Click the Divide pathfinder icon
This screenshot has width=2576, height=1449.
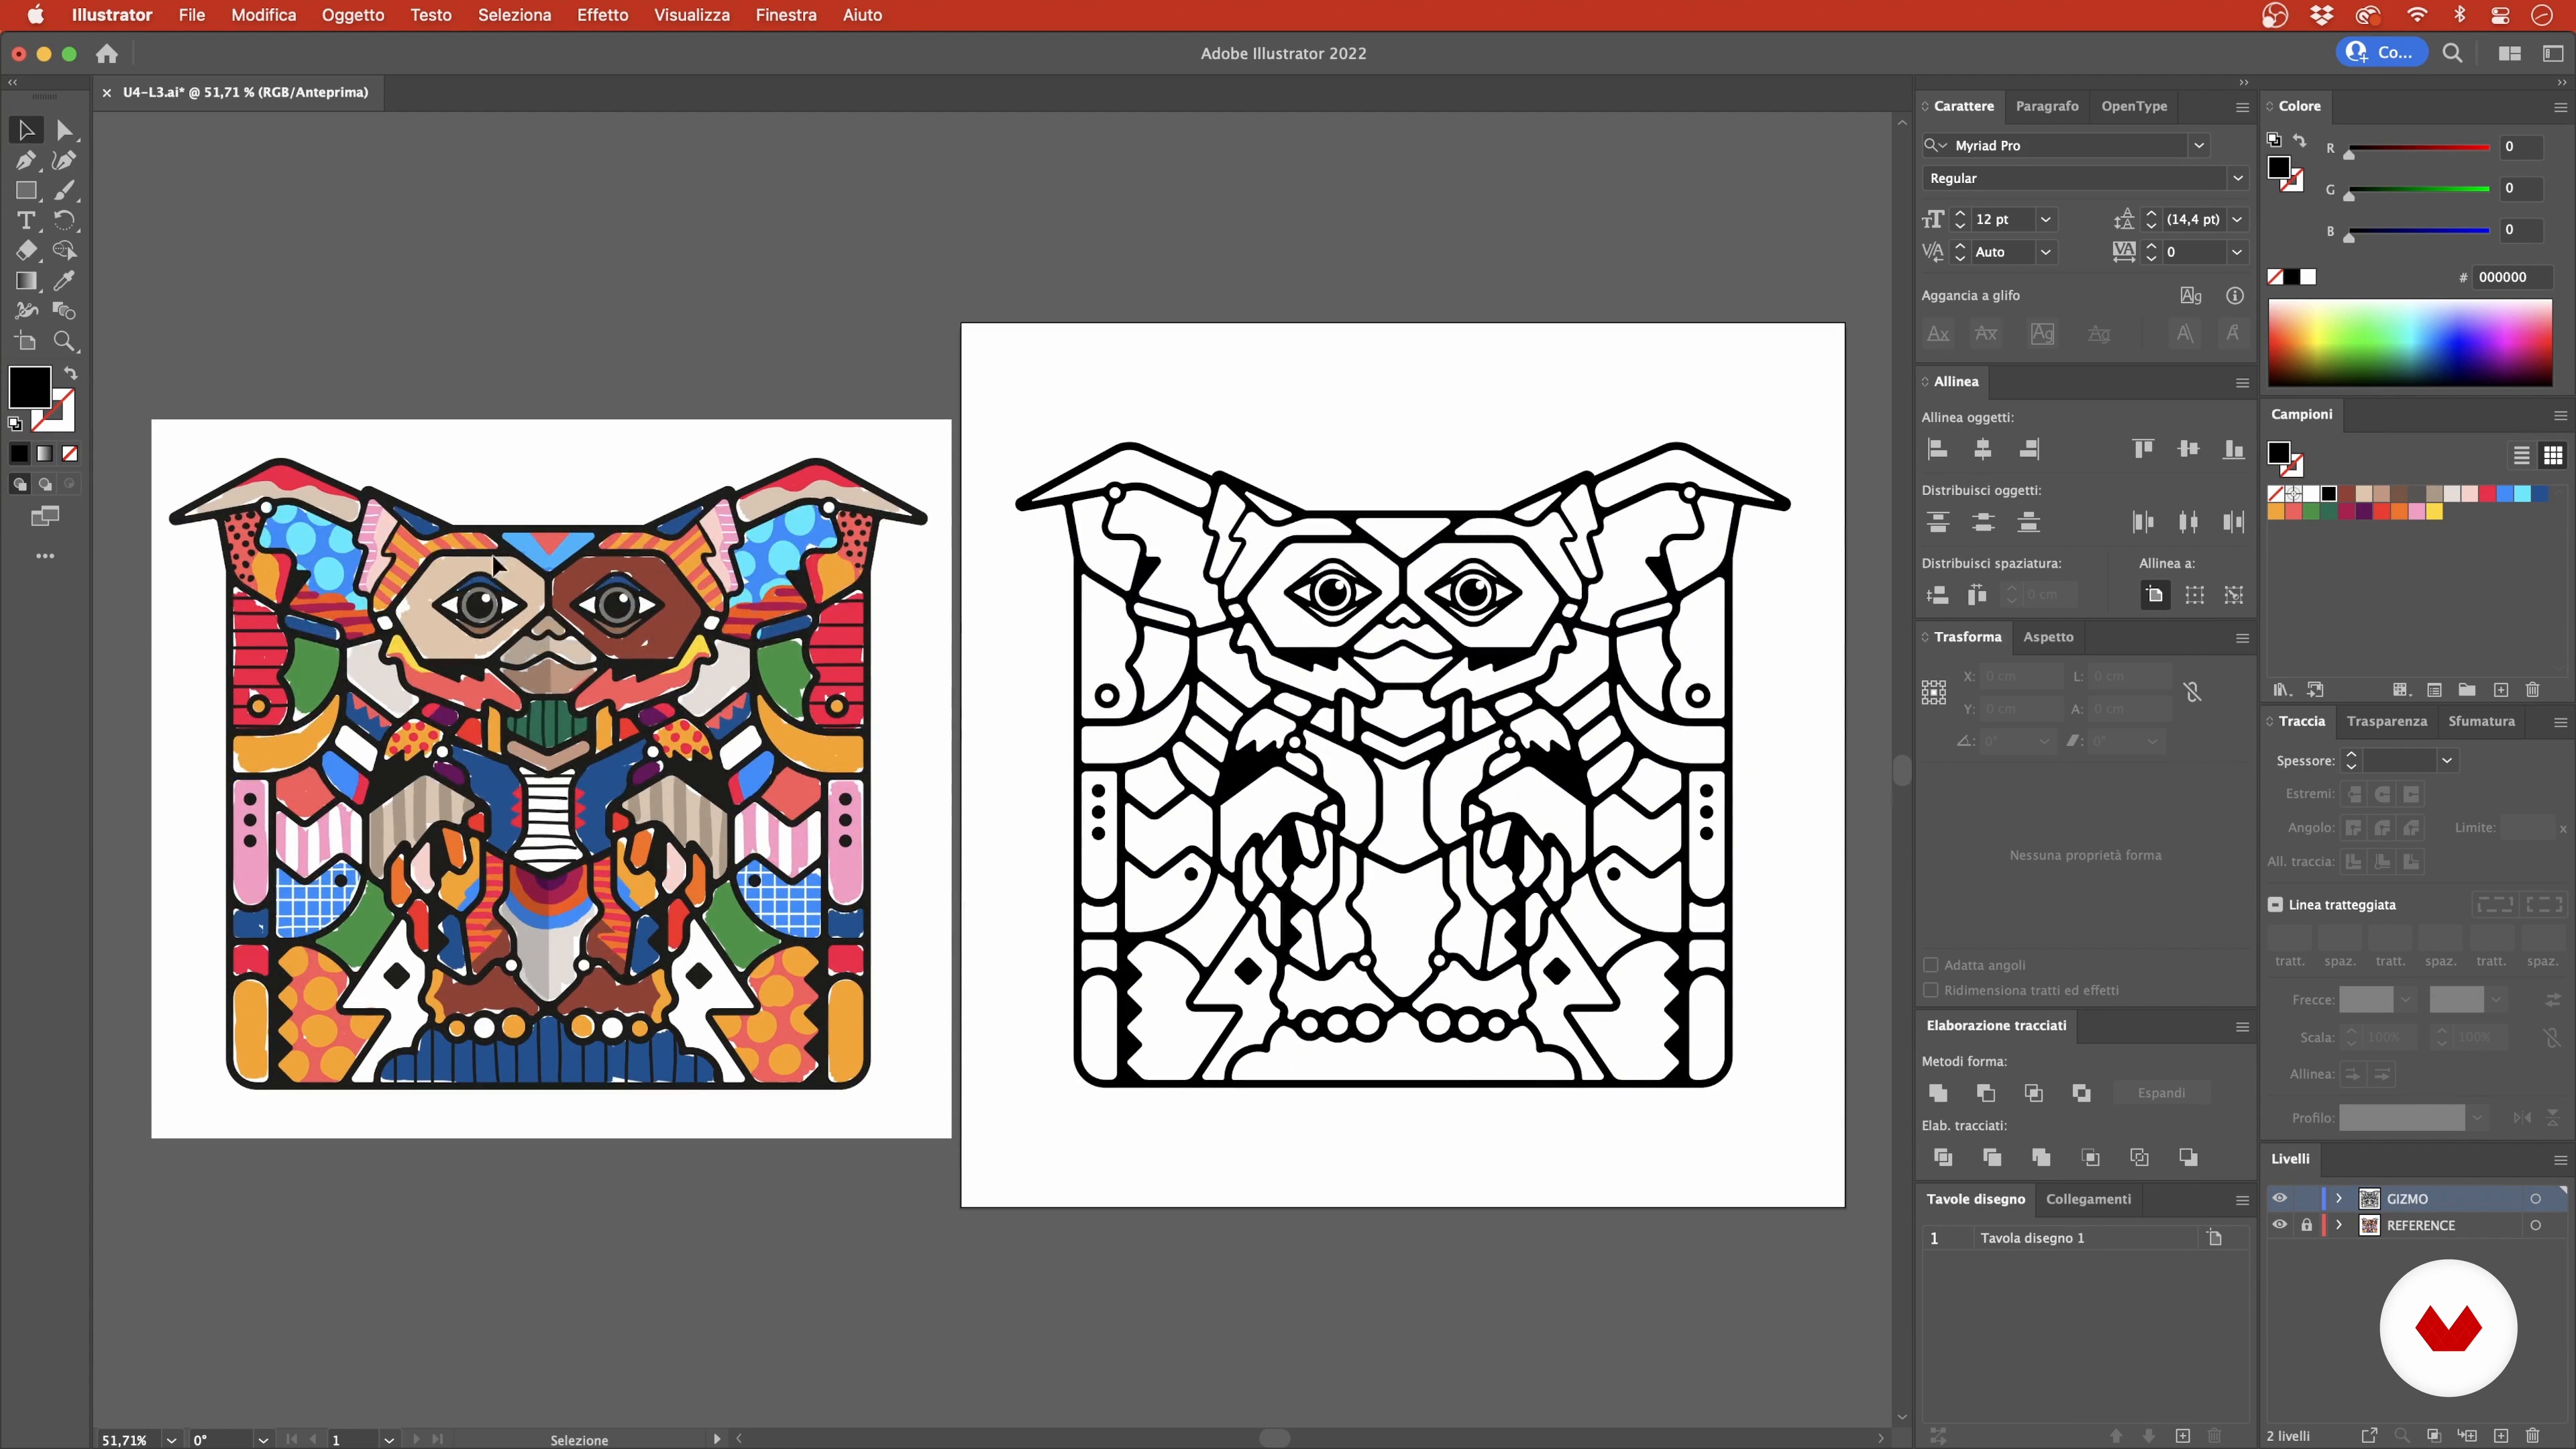pyautogui.click(x=1943, y=1157)
